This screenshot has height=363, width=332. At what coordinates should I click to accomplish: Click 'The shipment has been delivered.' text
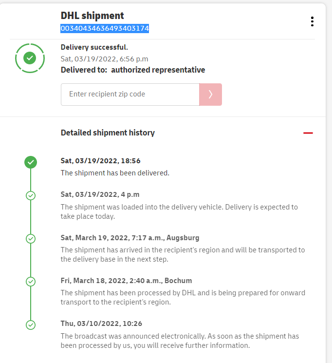pos(115,172)
